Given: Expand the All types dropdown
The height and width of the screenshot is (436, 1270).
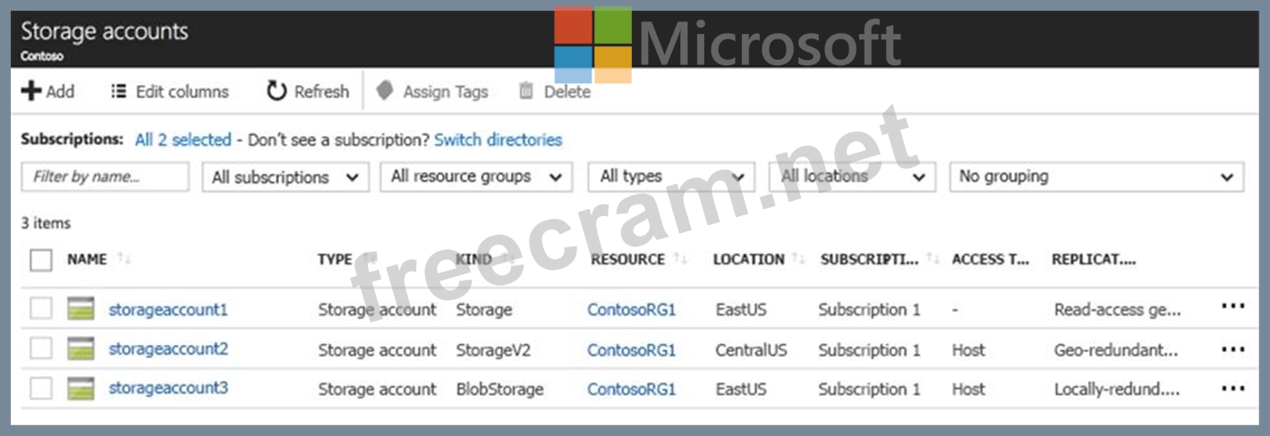Looking at the screenshot, I should tap(671, 177).
